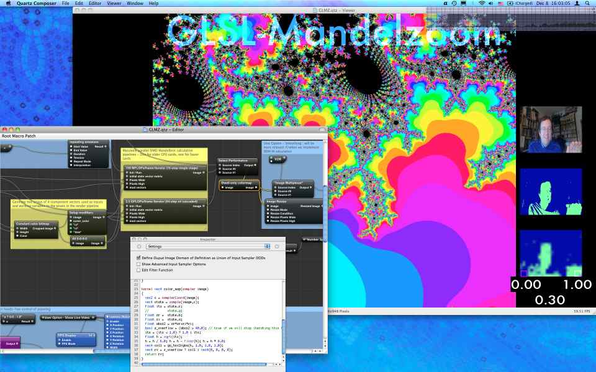Screen dimensions: 596x372
Task: Open the Viewer menu
Action: click(x=114, y=4)
